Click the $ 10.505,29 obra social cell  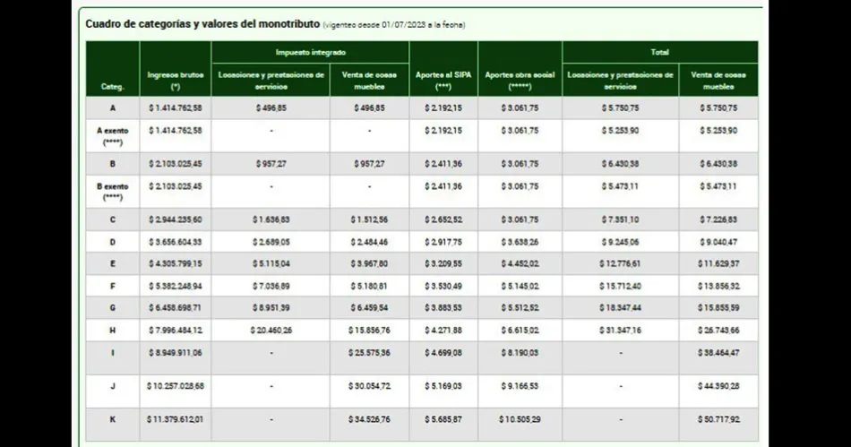point(520,419)
